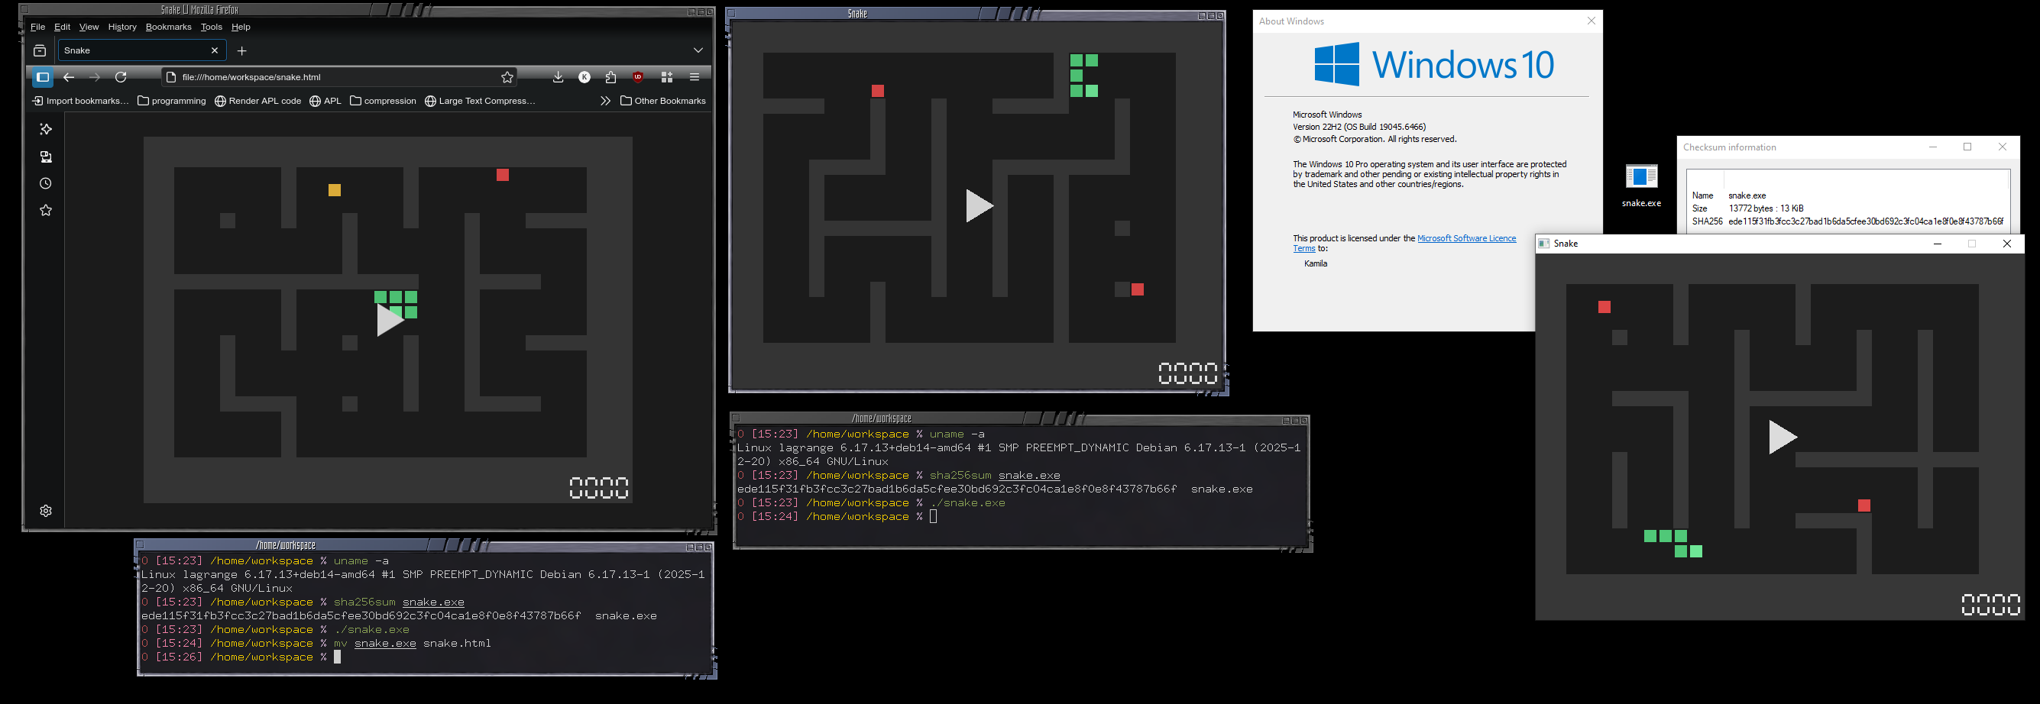
Task: Select the snake.exe desktop icon
Action: point(1641,180)
